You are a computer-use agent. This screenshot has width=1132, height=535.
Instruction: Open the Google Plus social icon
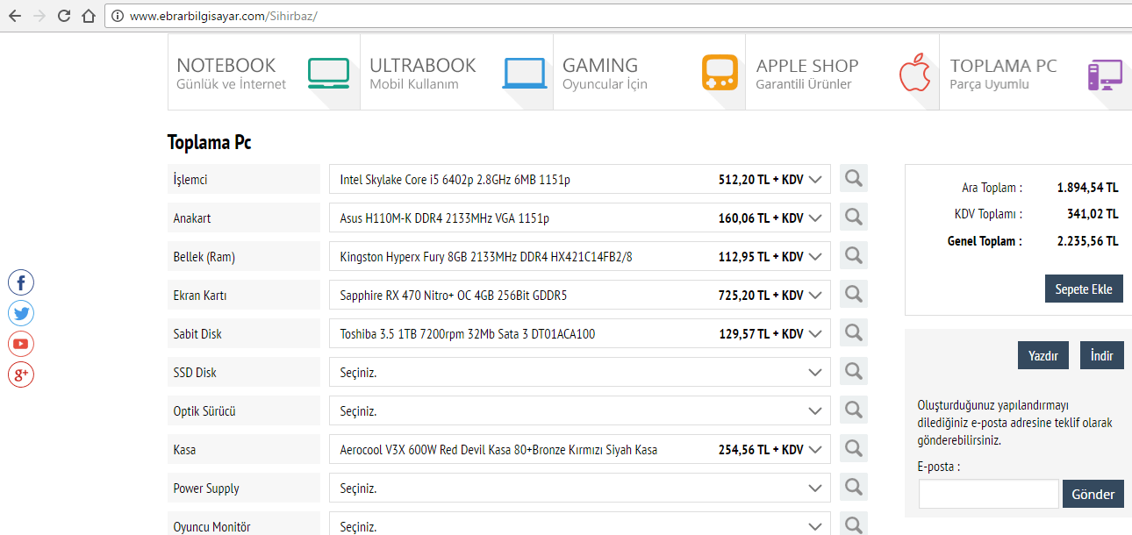[21, 374]
